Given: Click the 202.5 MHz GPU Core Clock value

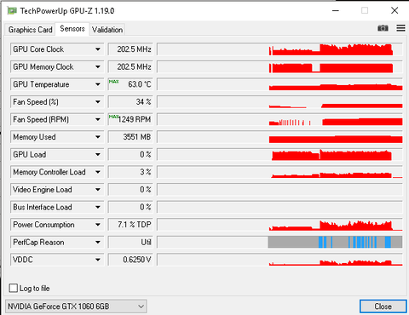Looking at the screenshot, I should (x=130, y=49).
